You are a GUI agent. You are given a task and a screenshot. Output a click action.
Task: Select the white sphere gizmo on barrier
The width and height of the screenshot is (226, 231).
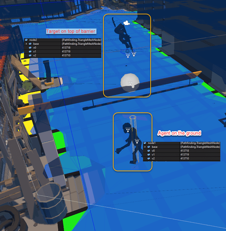pyautogui.click(x=130, y=83)
